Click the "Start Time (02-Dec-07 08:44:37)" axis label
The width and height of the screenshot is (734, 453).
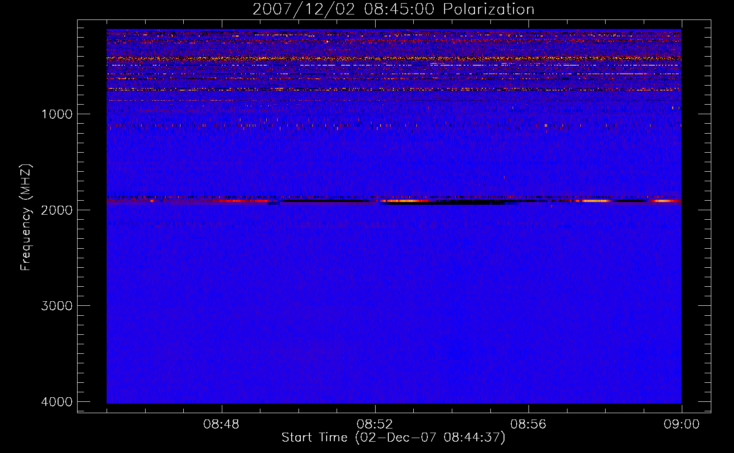click(393, 438)
